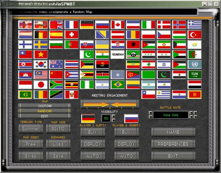This screenshot has width=221, height=173.
Task: Pick the Saudi Arabia flag
Action: click(x=195, y=75)
